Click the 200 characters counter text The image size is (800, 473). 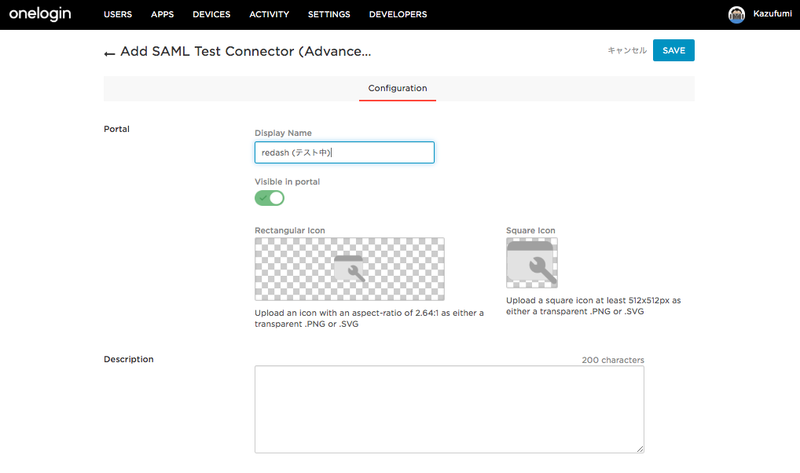[613, 360]
